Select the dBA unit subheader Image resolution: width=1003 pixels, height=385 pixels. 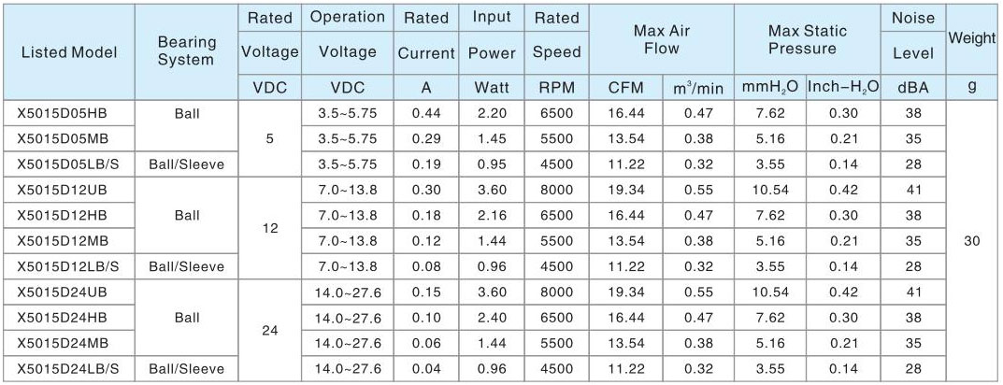[913, 88]
